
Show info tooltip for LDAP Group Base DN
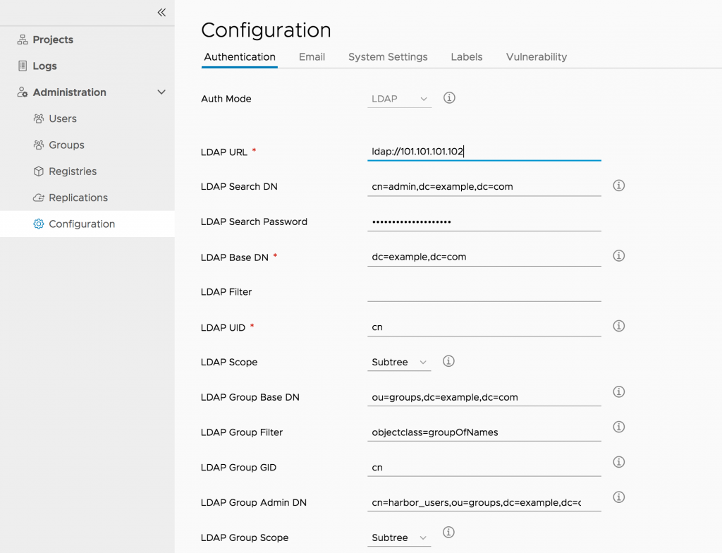(x=619, y=391)
